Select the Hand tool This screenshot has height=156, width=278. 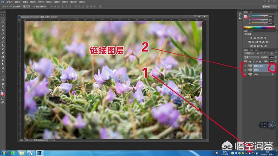tap(3, 84)
